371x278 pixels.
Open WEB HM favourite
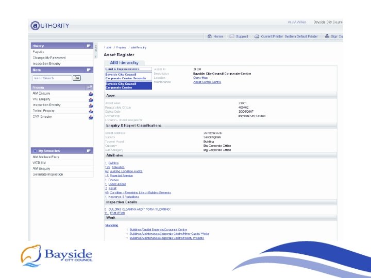(x=39, y=163)
